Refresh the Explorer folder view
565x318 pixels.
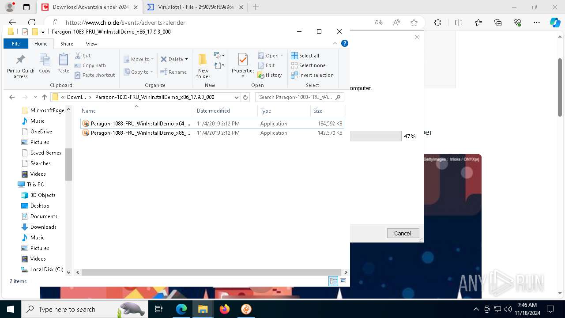click(x=246, y=97)
